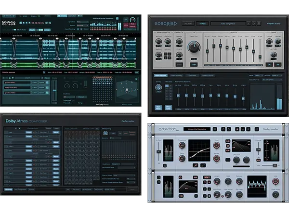Image resolution: width=289 pixels, height=217 pixels.
Task: Adjust the large Reverb Time knob in Spacelab
Action: tap(194, 47)
